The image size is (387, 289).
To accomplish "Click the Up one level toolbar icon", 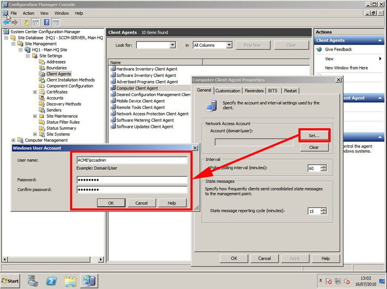I will [x=26, y=23].
